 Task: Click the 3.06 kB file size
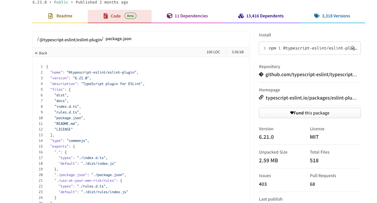click(238, 52)
